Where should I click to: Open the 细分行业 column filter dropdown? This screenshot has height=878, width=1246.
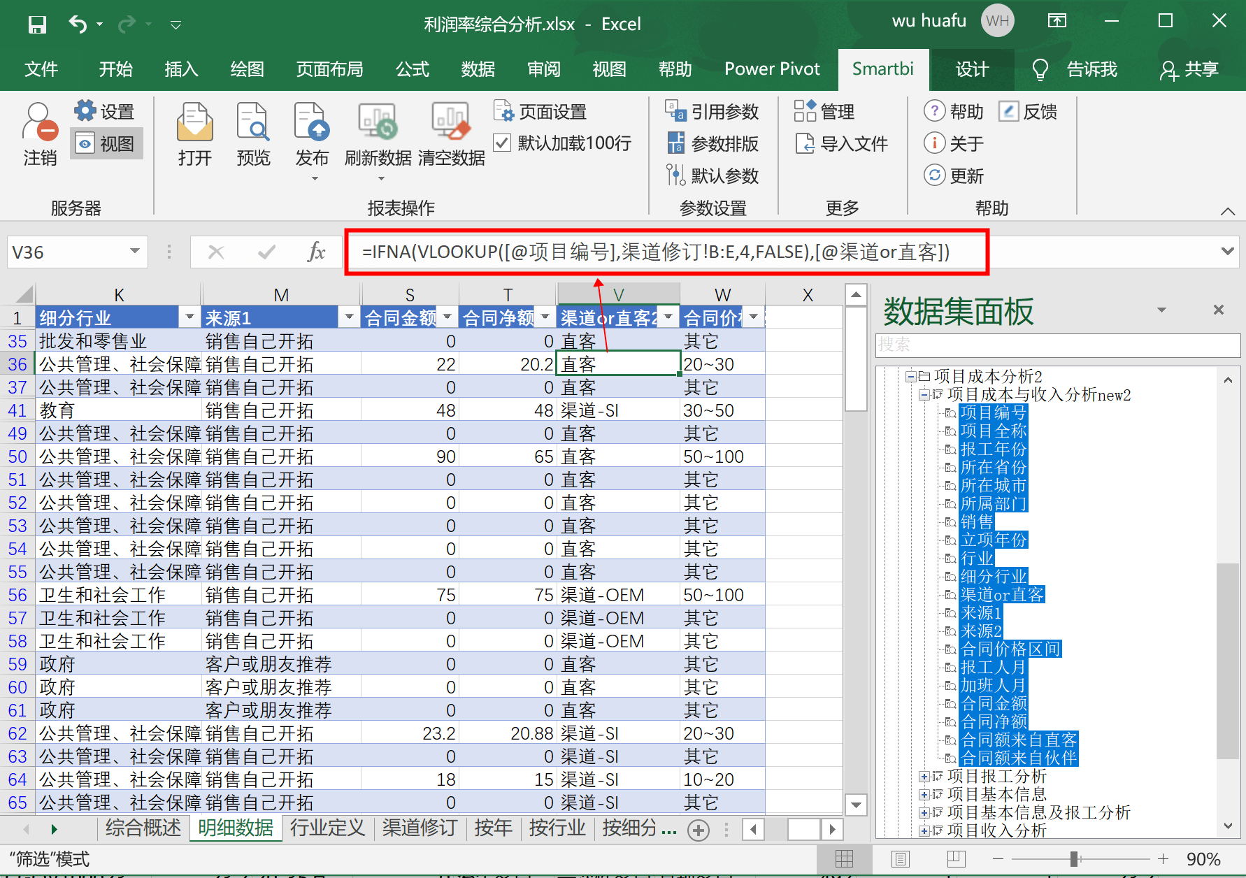(x=189, y=317)
